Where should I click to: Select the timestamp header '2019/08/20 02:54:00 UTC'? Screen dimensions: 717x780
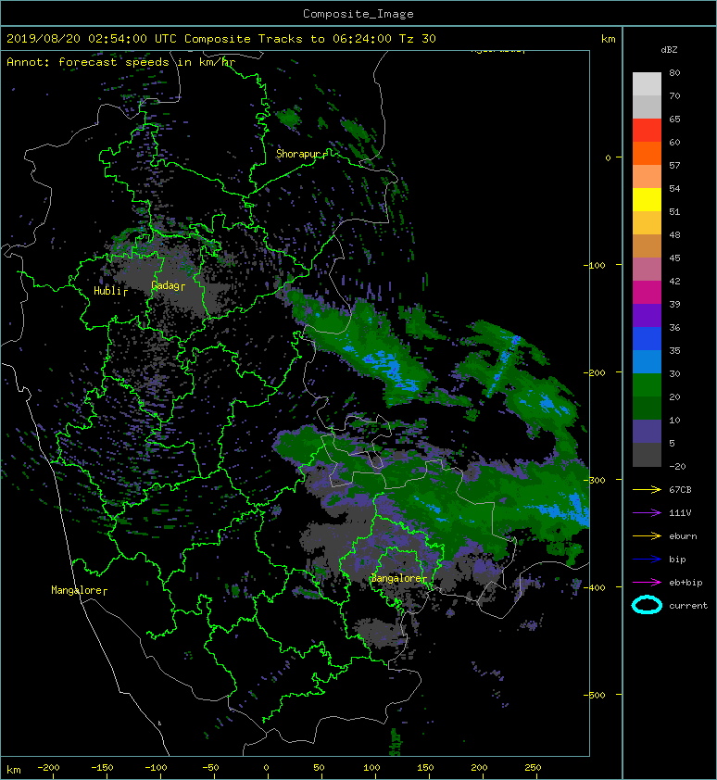[91, 39]
